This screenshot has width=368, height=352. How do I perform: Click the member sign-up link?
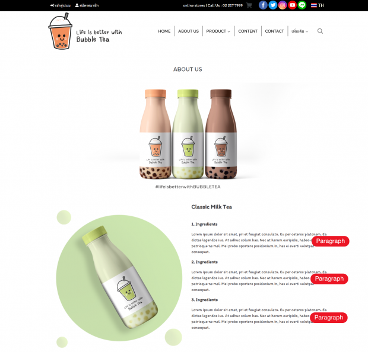87,5
